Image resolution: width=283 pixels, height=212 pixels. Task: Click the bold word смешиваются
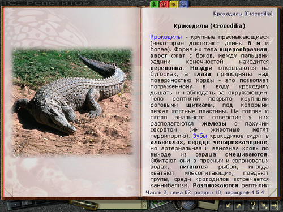pyautogui.click(x=246, y=154)
